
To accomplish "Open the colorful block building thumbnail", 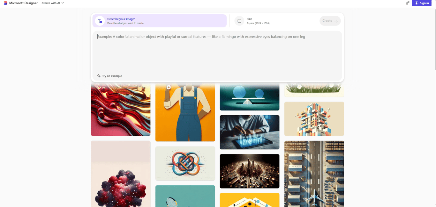I will (314, 119).
